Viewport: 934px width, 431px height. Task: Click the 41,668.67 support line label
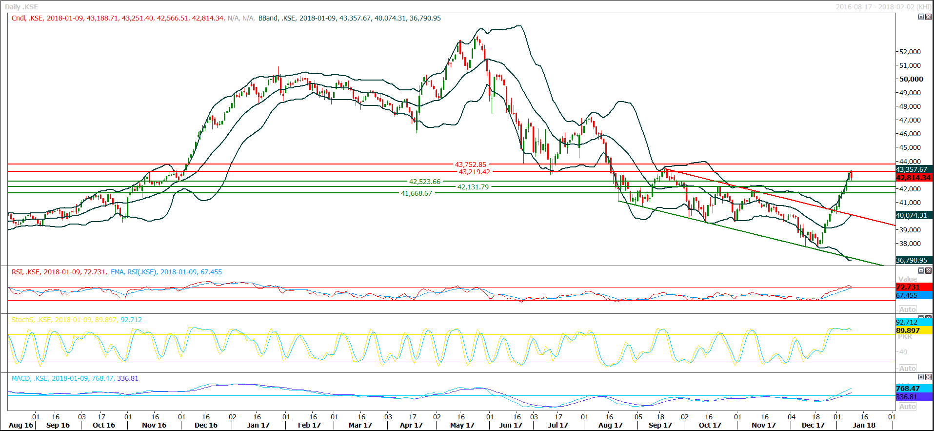tap(416, 193)
